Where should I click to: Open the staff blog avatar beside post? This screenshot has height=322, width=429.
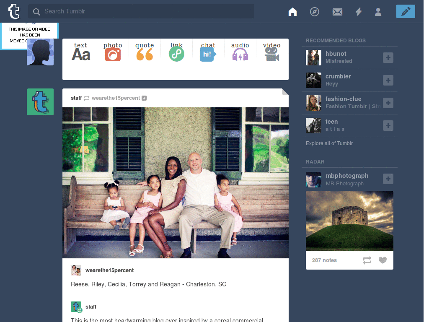click(x=40, y=102)
